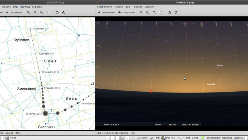Rotate the xj3TJ8gEf-0.jpg image clockwise
The width and height of the screenshot is (248, 140).
(63, 13)
